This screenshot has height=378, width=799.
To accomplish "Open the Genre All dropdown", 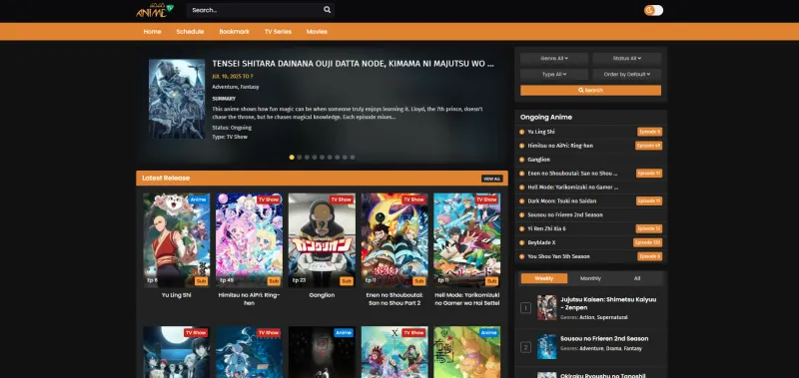I will (554, 59).
